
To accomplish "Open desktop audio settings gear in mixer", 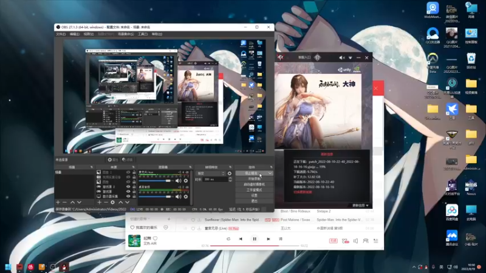I will [x=186, y=197].
